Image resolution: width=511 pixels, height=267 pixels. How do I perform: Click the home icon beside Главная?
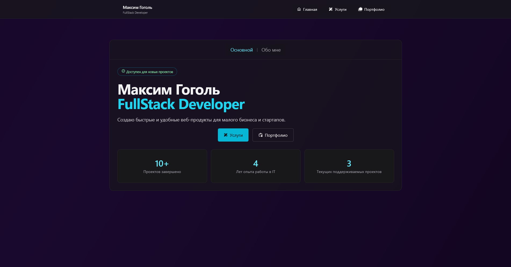pos(299,9)
